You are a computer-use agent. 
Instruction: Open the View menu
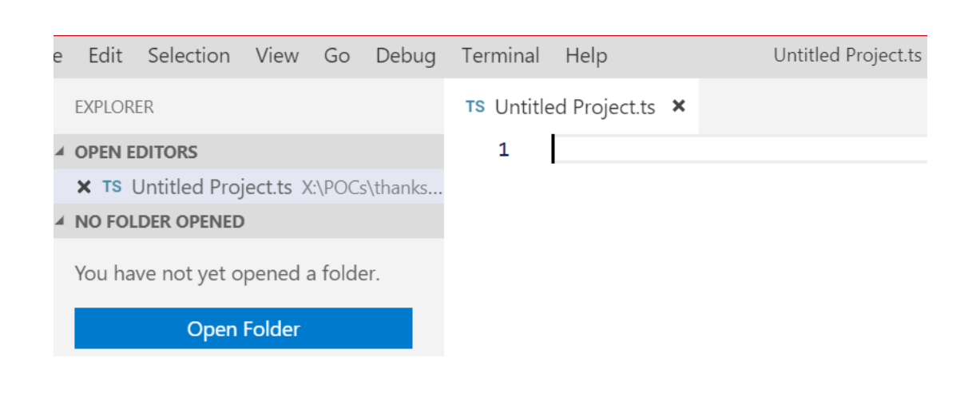coord(277,56)
